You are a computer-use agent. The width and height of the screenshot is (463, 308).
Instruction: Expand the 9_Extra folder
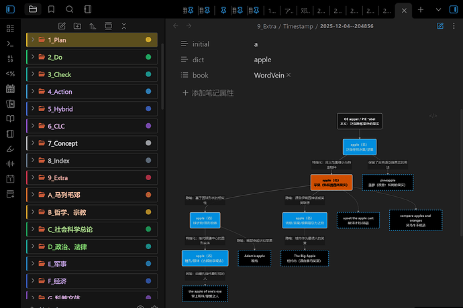(33, 178)
